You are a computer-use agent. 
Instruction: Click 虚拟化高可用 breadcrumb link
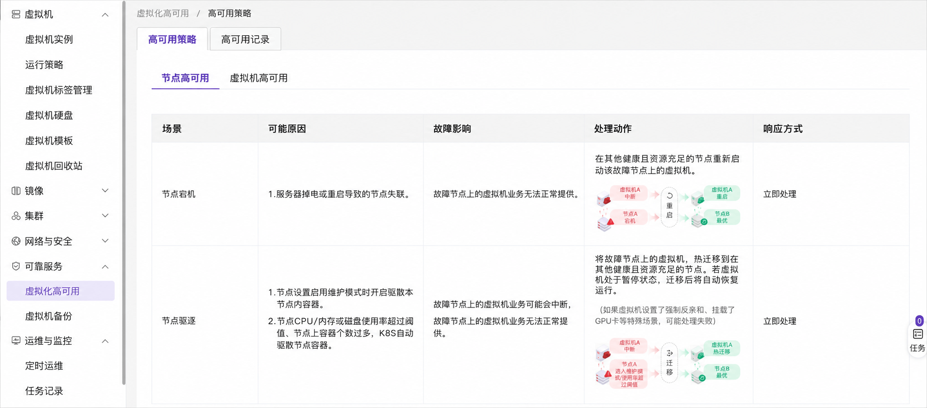[x=163, y=13]
